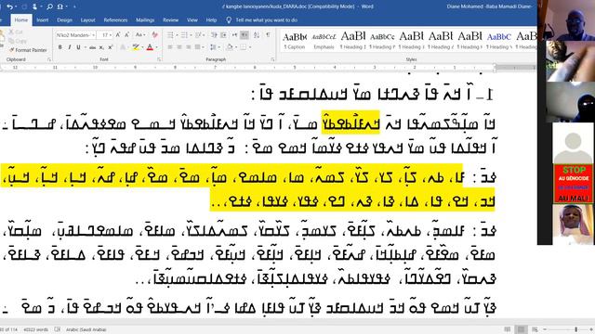
Task: Click the zoom slider handle
Action: pyautogui.click(x=575, y=329)
